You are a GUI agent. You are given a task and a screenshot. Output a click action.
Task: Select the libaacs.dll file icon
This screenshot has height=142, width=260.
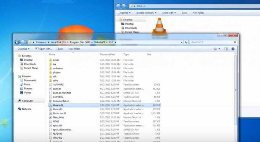(50, 105)
